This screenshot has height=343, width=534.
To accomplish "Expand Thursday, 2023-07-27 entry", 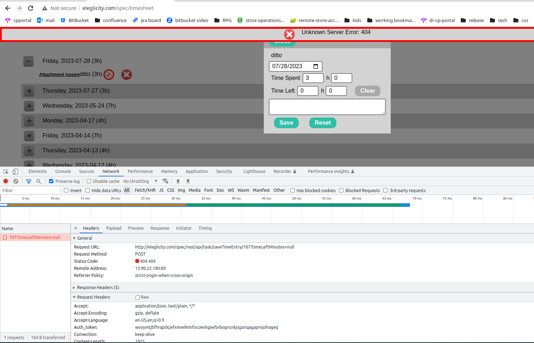I will 29,91.
